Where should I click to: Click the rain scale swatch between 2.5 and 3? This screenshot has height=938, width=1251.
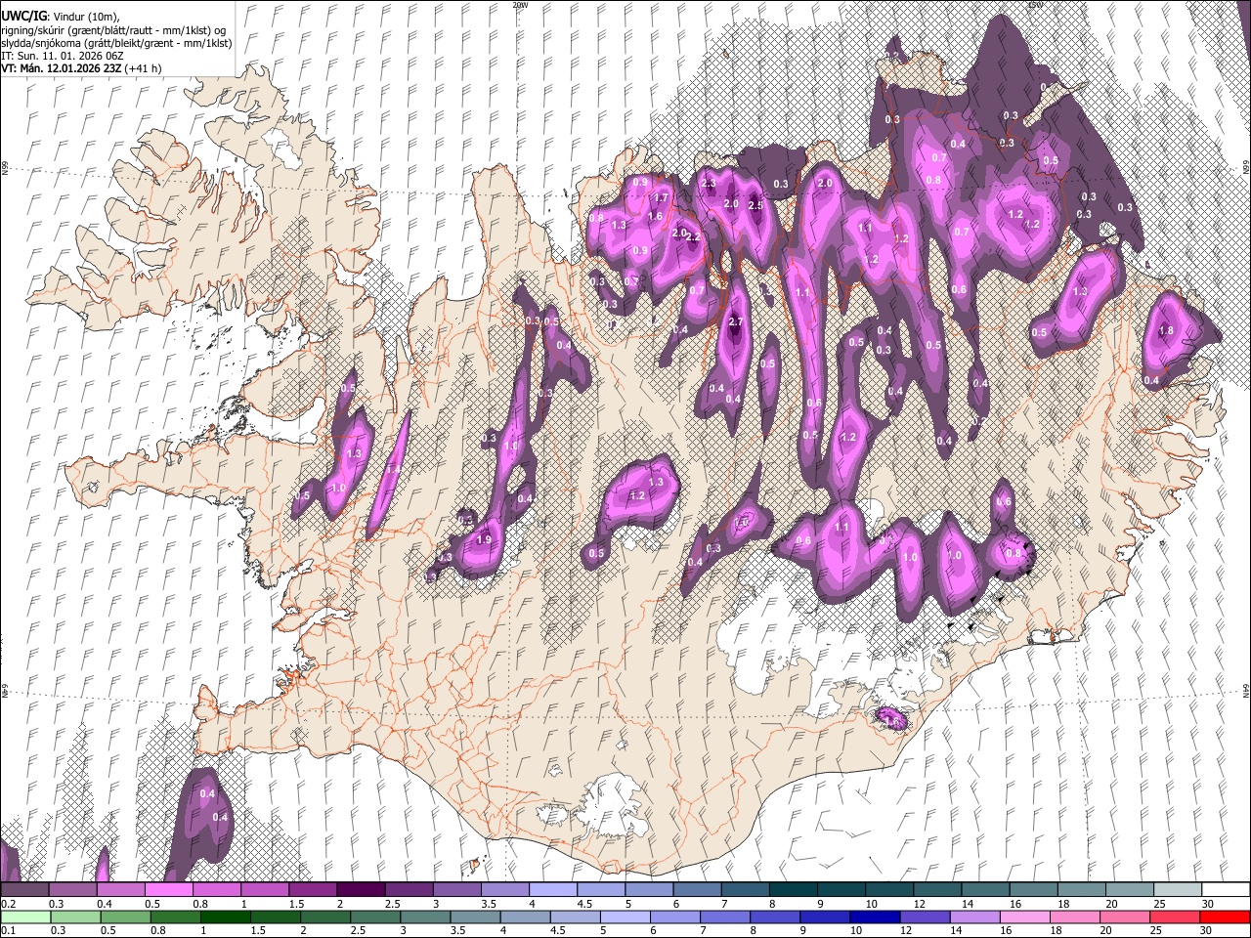tap(375, 917)
